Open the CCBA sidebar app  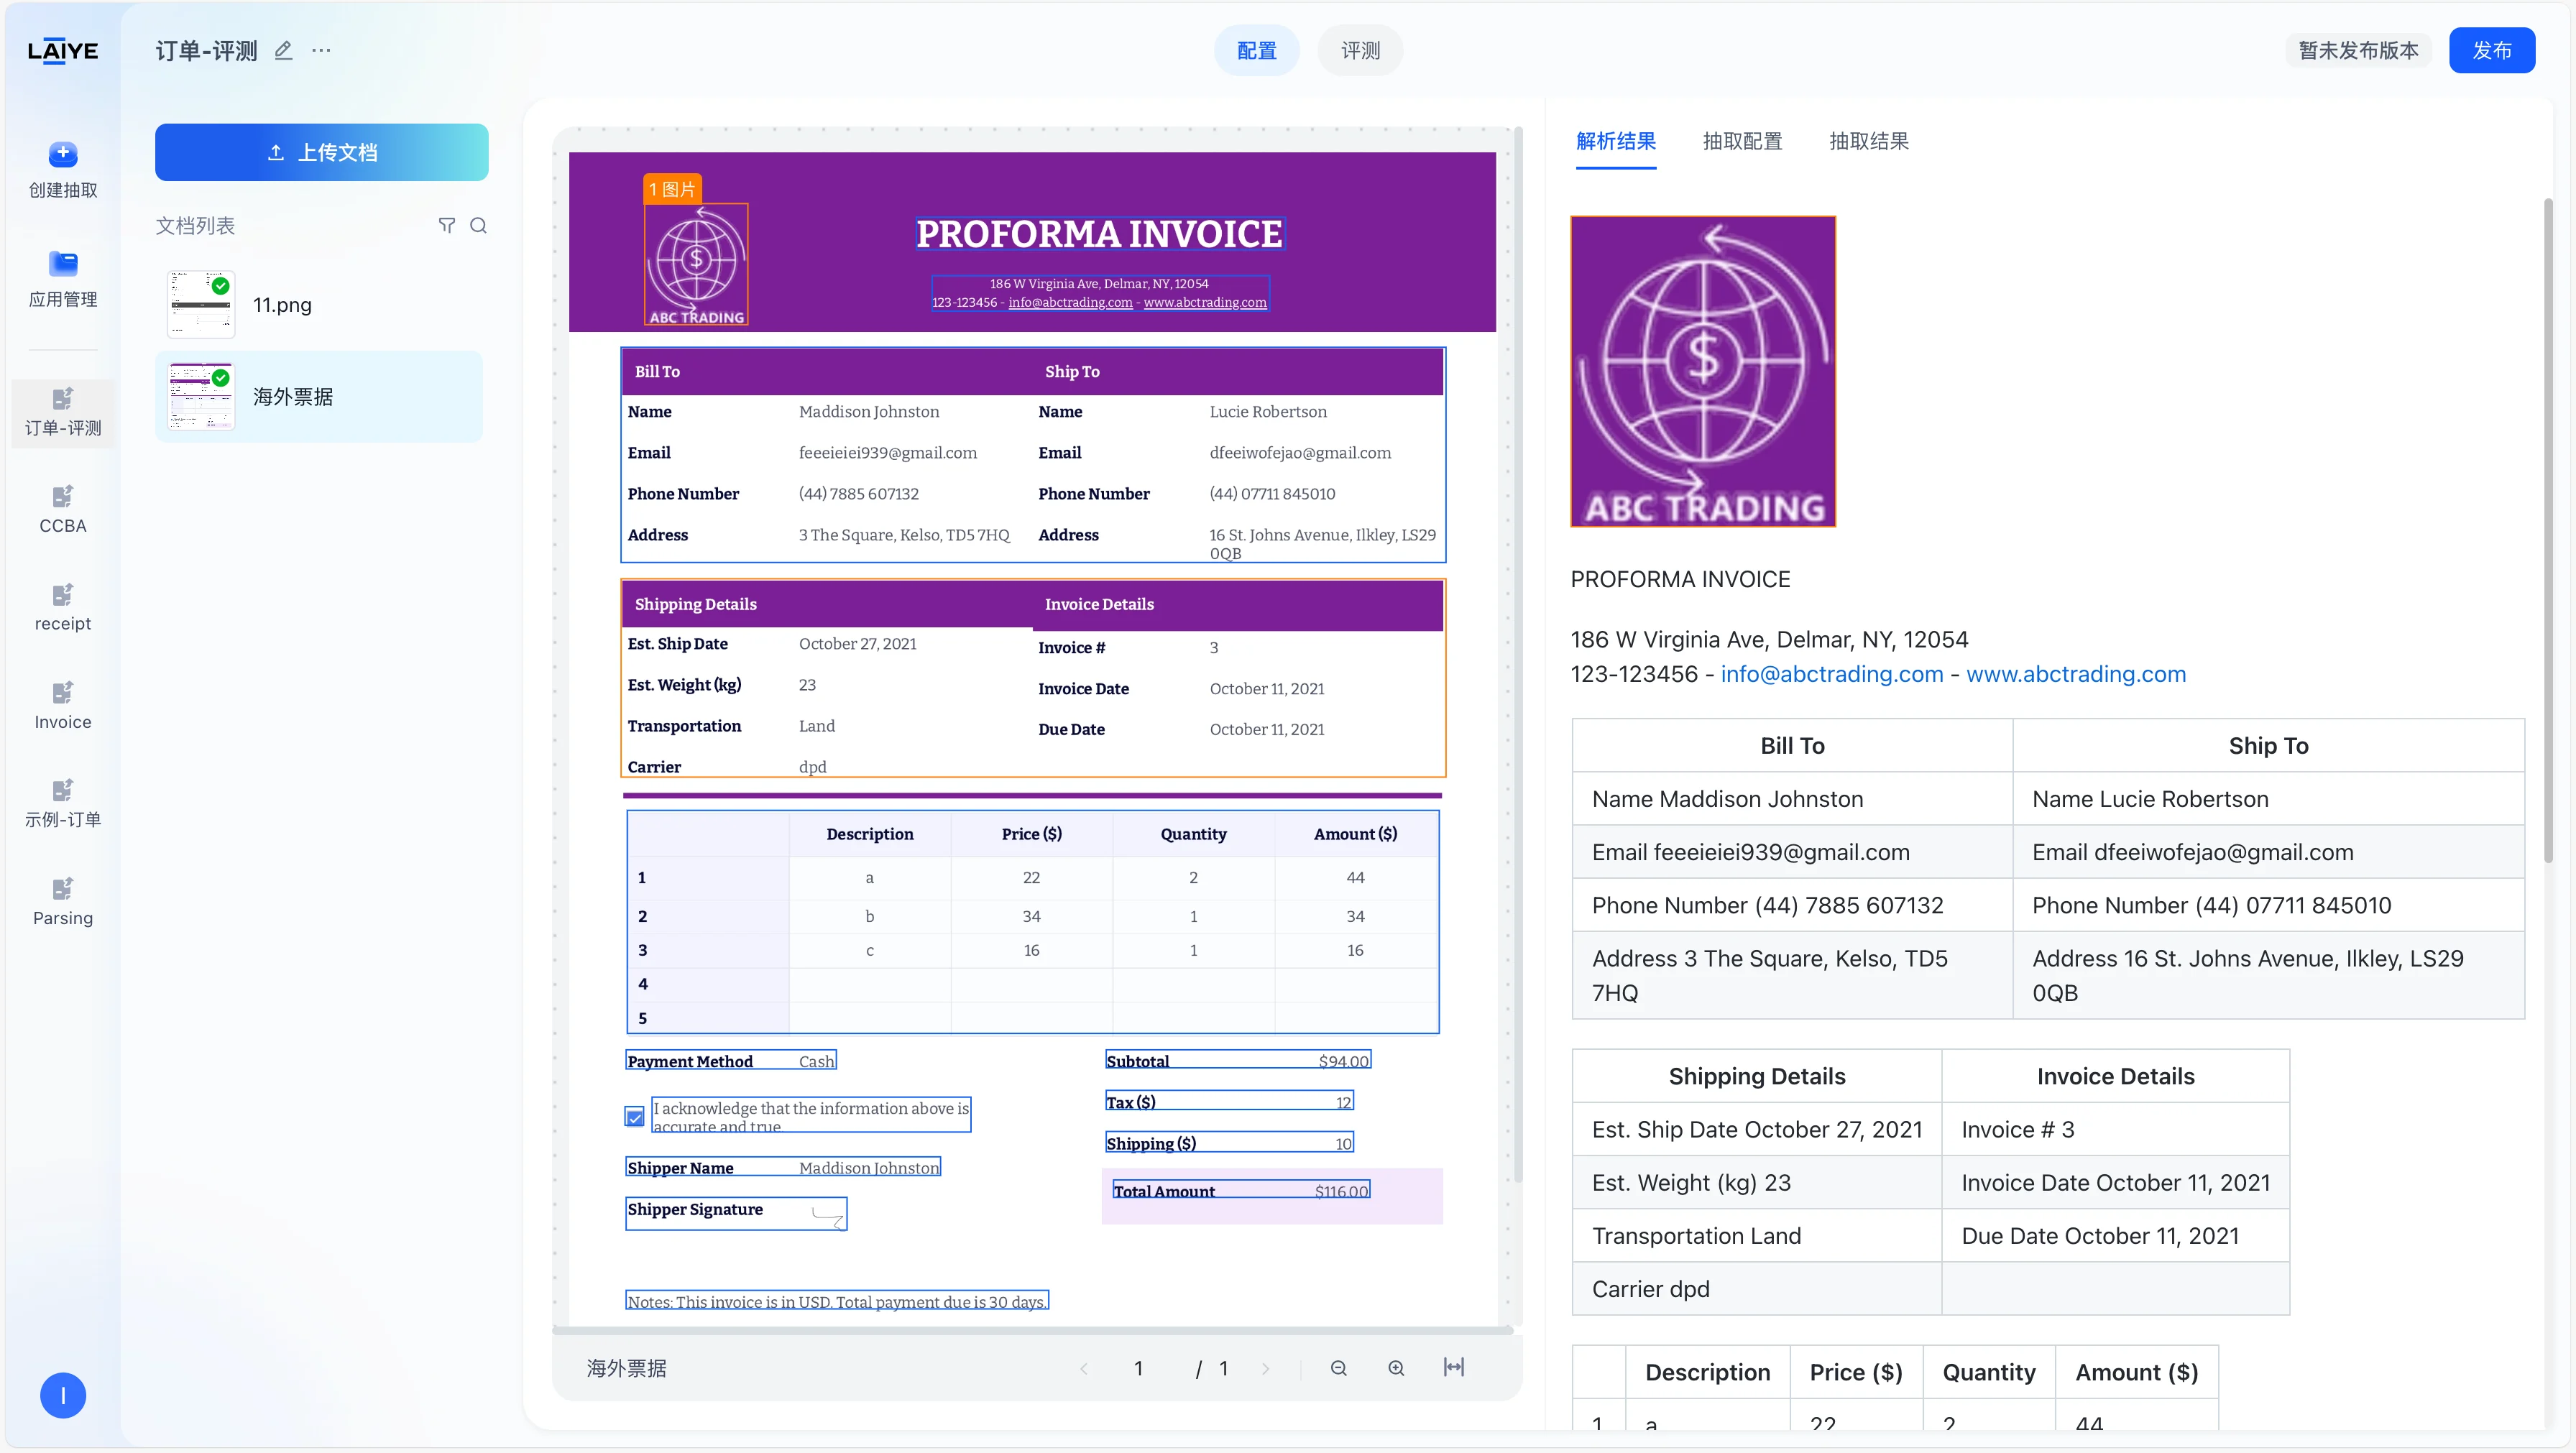coord(63,510)
